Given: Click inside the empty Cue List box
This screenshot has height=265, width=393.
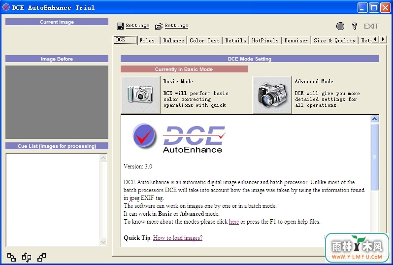Looking at the screenshot, I should coord(53,200).
